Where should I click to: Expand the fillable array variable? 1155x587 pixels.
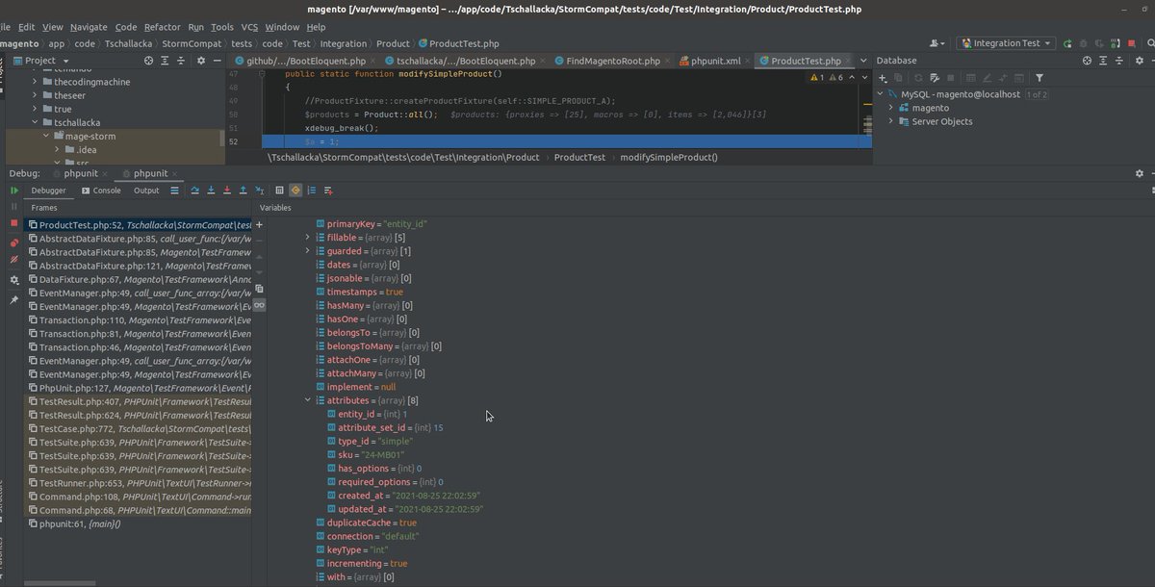pyautogui.click(x=308, y=237)
